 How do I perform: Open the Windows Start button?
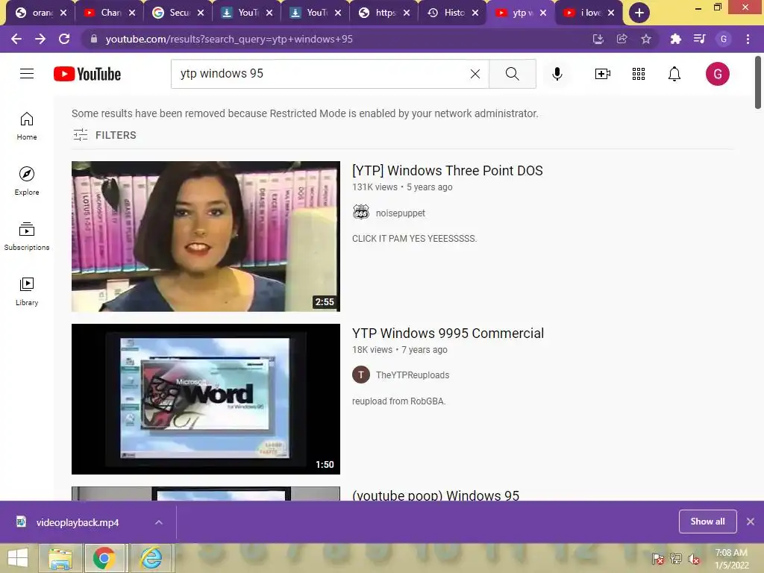click(x=18, y=558)
